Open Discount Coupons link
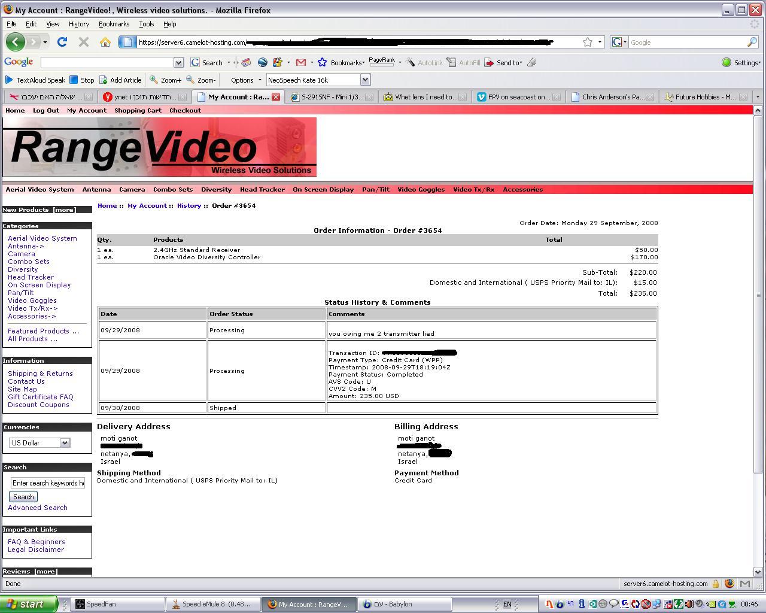 click(38, 405)
